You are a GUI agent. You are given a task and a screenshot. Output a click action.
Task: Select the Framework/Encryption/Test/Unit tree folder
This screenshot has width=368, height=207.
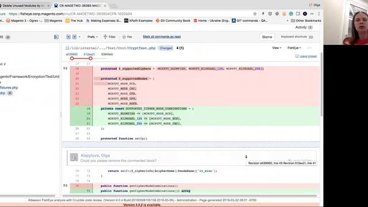(x=29, y=76)
